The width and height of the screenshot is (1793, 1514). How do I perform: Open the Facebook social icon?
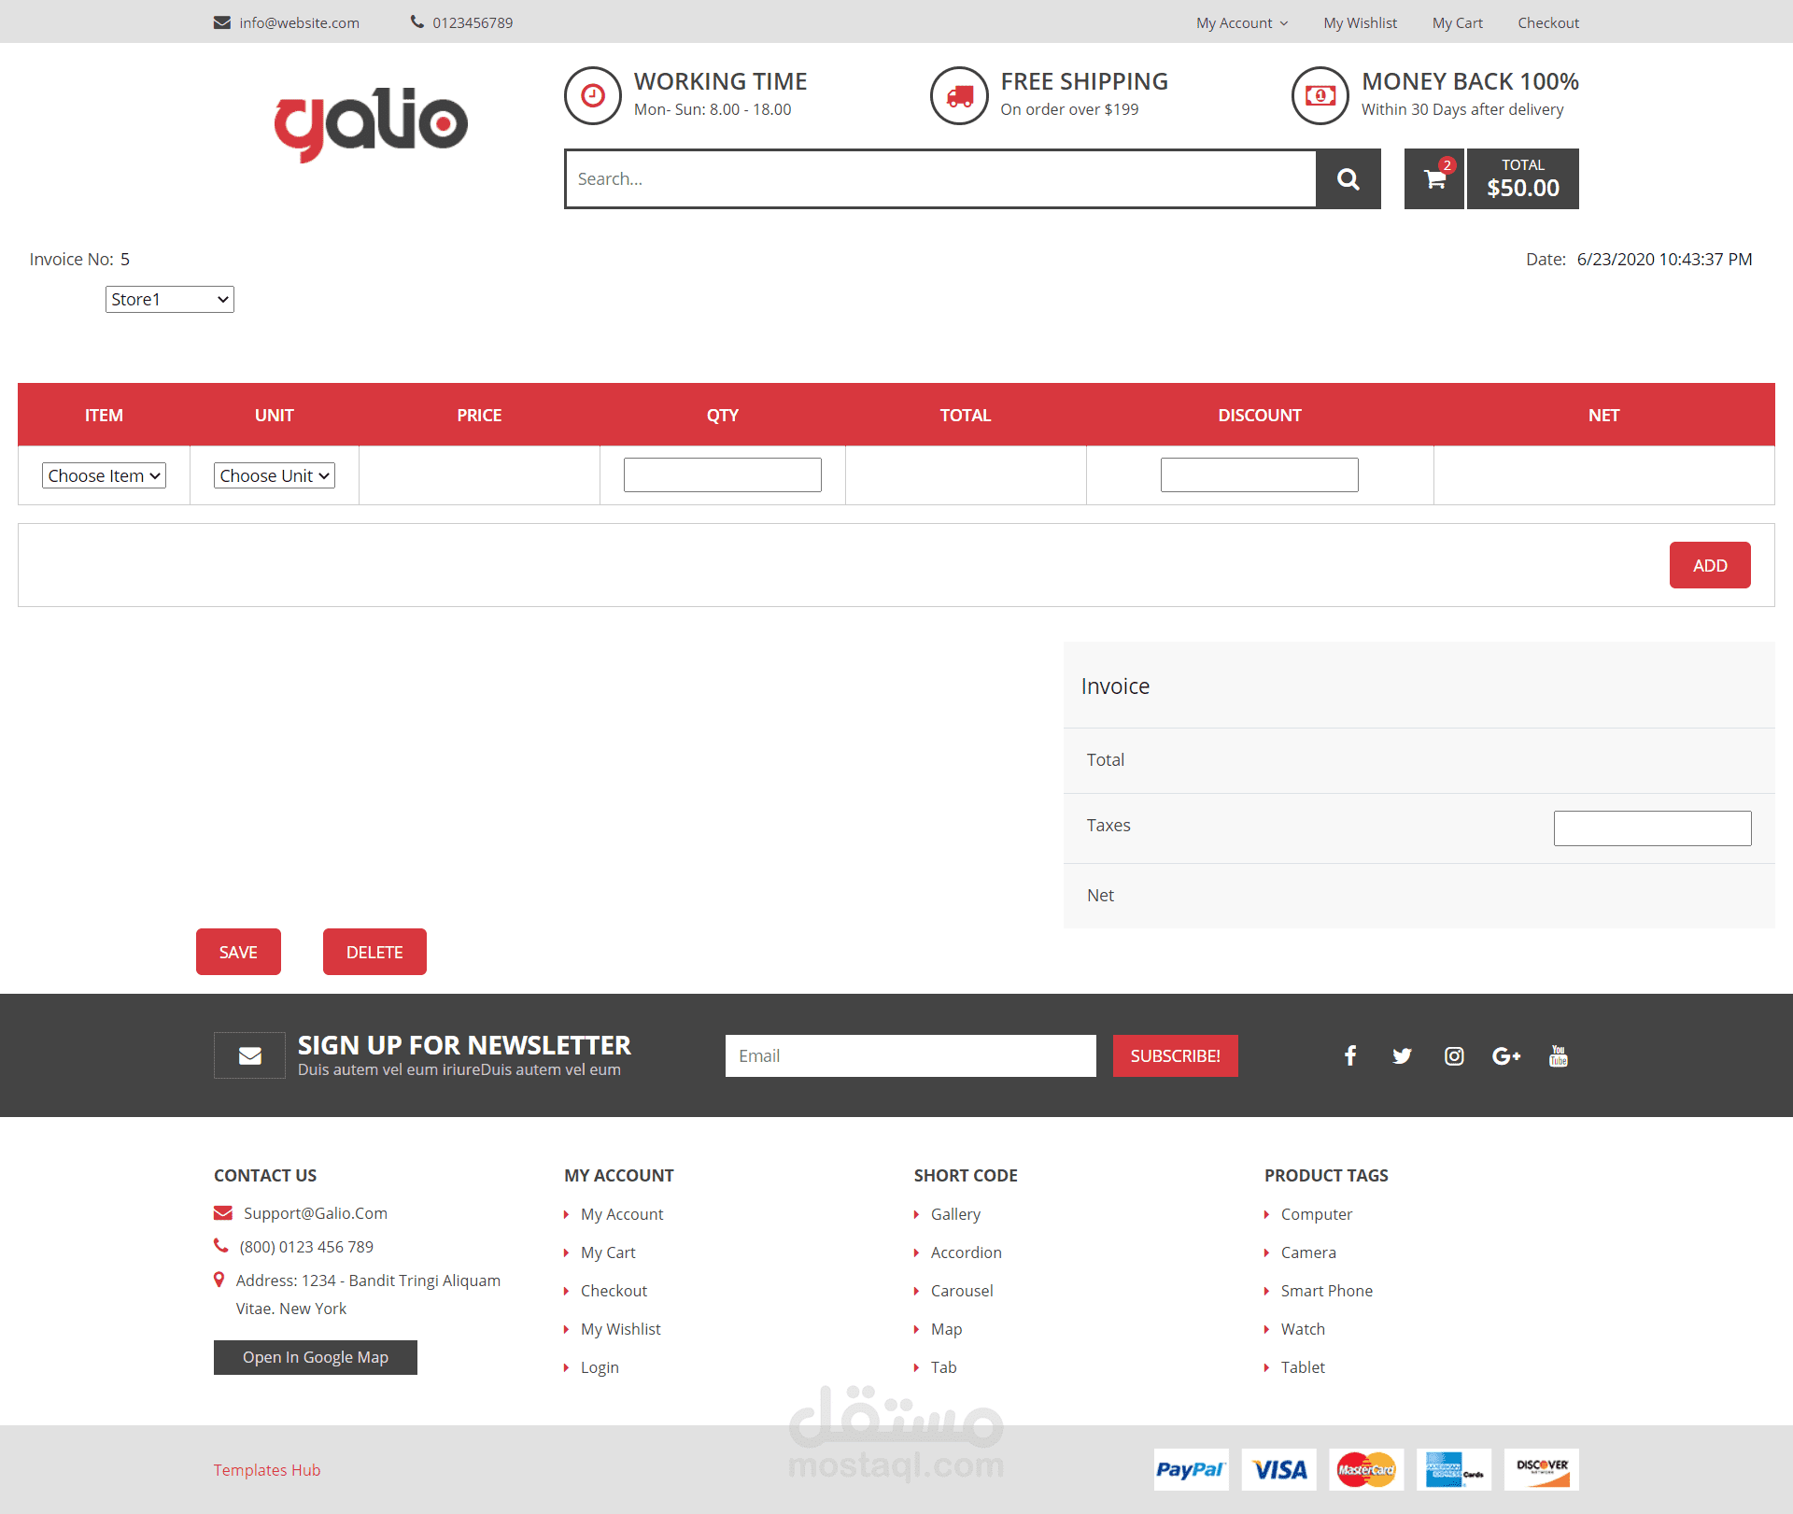[x=1350, y=1055]
